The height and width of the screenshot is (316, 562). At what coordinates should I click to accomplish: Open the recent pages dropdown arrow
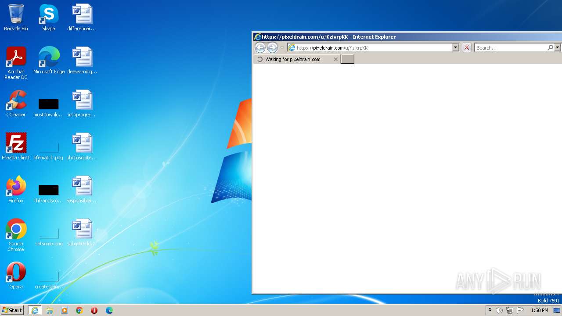[x=282, y=48]
